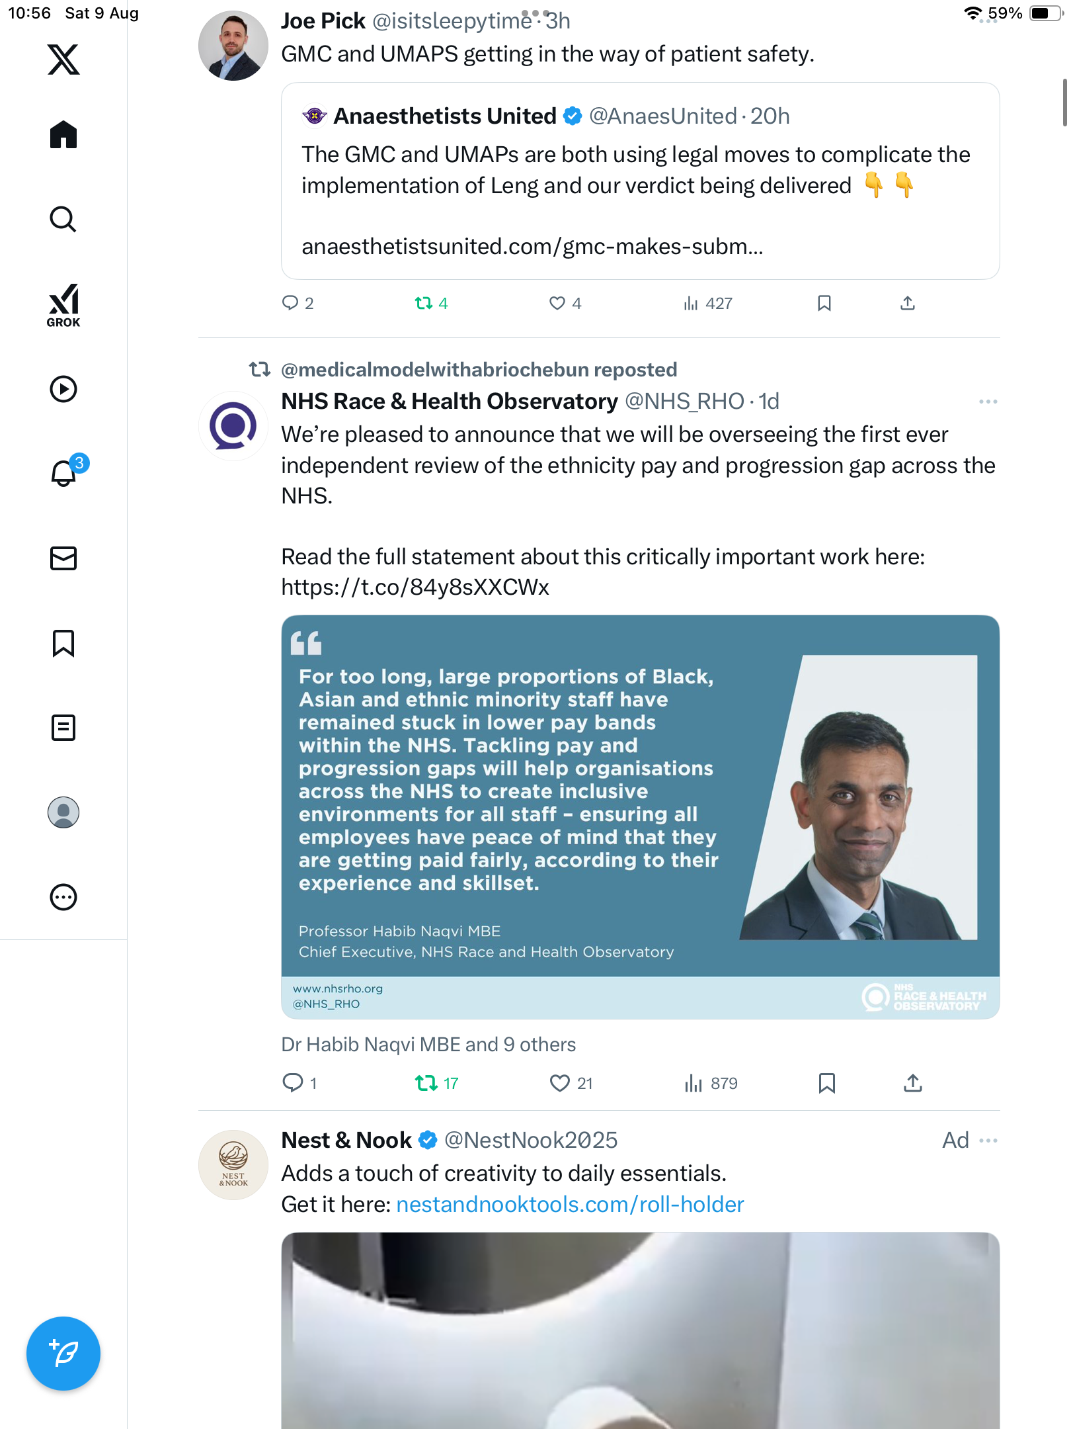Open the Habib Naqvi quote image
Viewport: 1071px width, 1429px height.
[640, 816]
